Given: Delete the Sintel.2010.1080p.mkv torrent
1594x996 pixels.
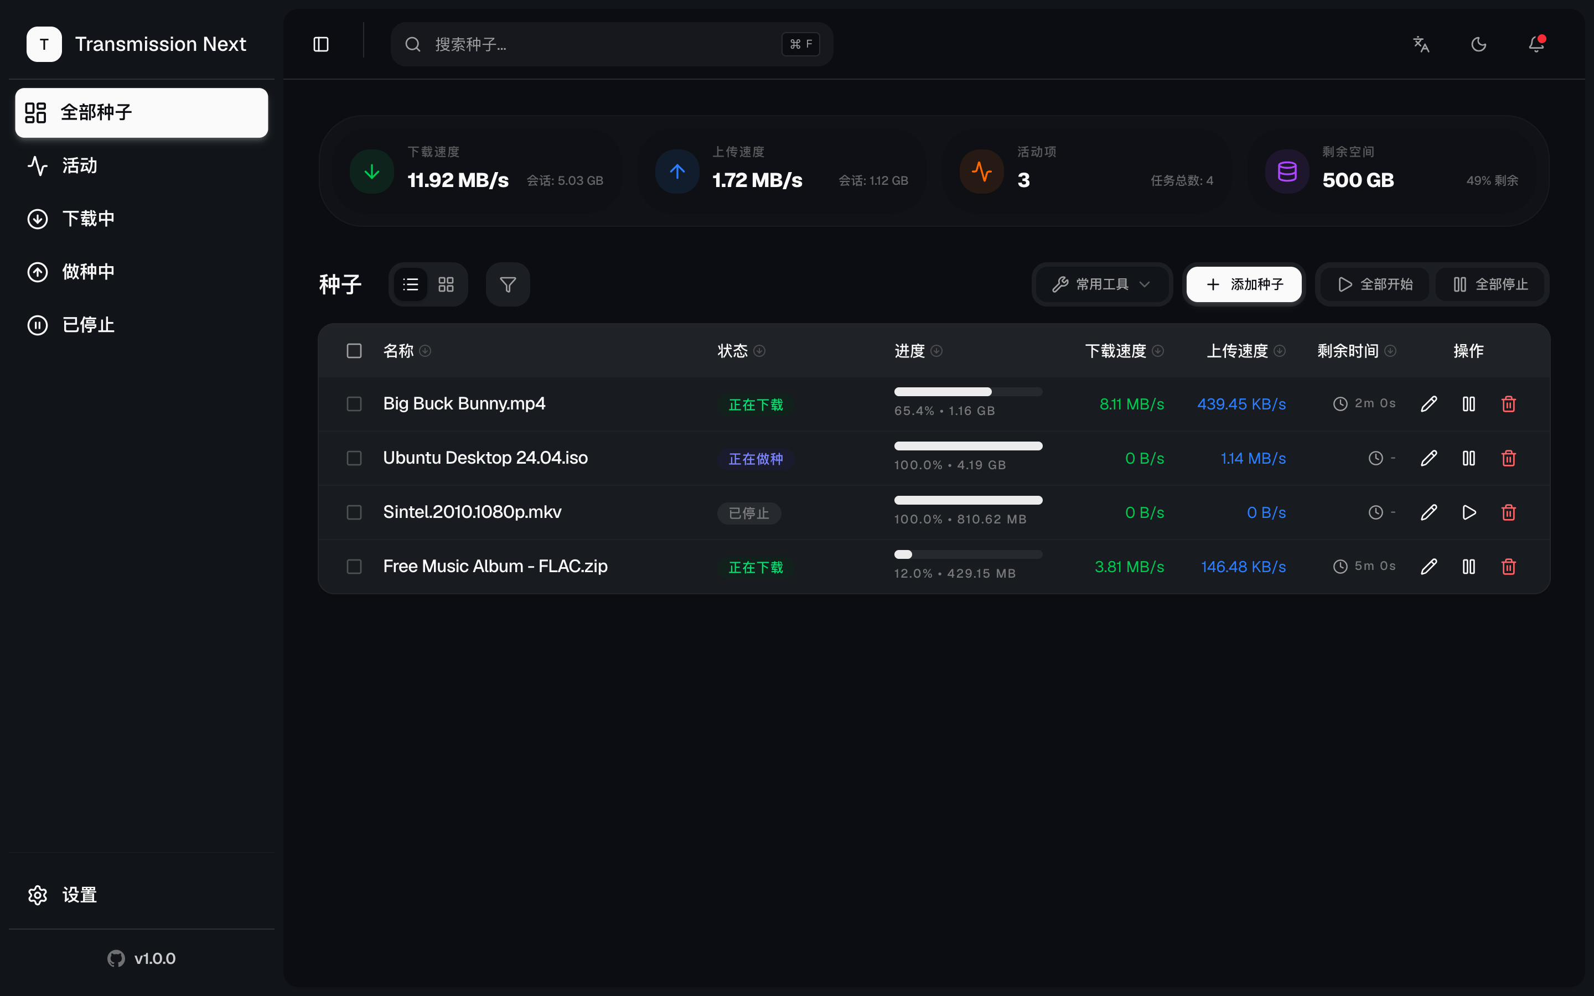Looking at the screenshot, I should click(x=1508, y=512).
